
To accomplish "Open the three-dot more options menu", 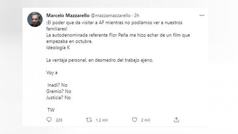I will click(x=202, y=15).
